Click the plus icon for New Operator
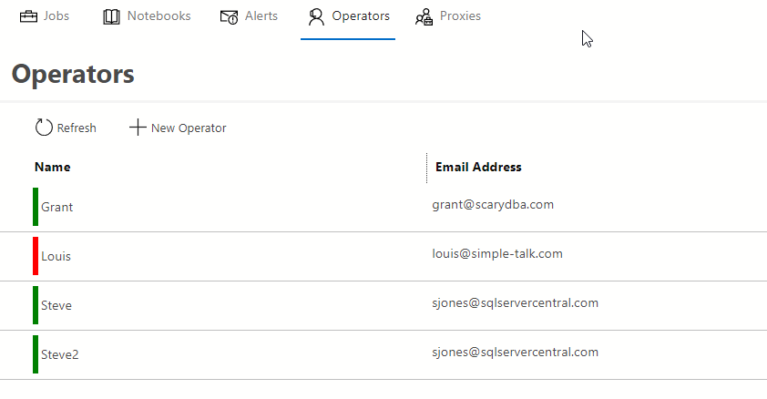767x399 pixels. [138, 128]
